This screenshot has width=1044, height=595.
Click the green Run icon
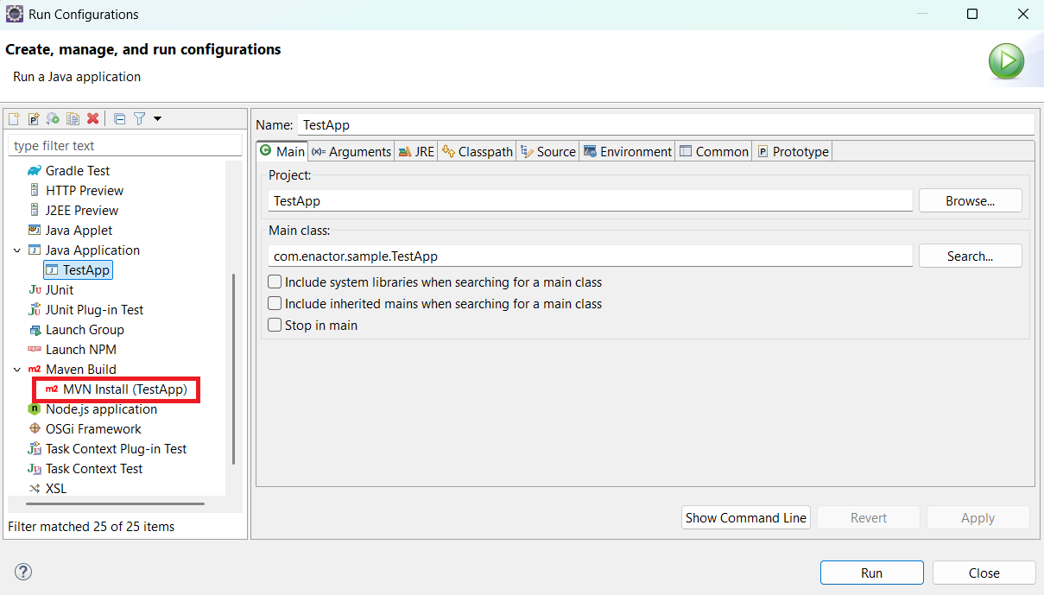tap(1006, 62)
